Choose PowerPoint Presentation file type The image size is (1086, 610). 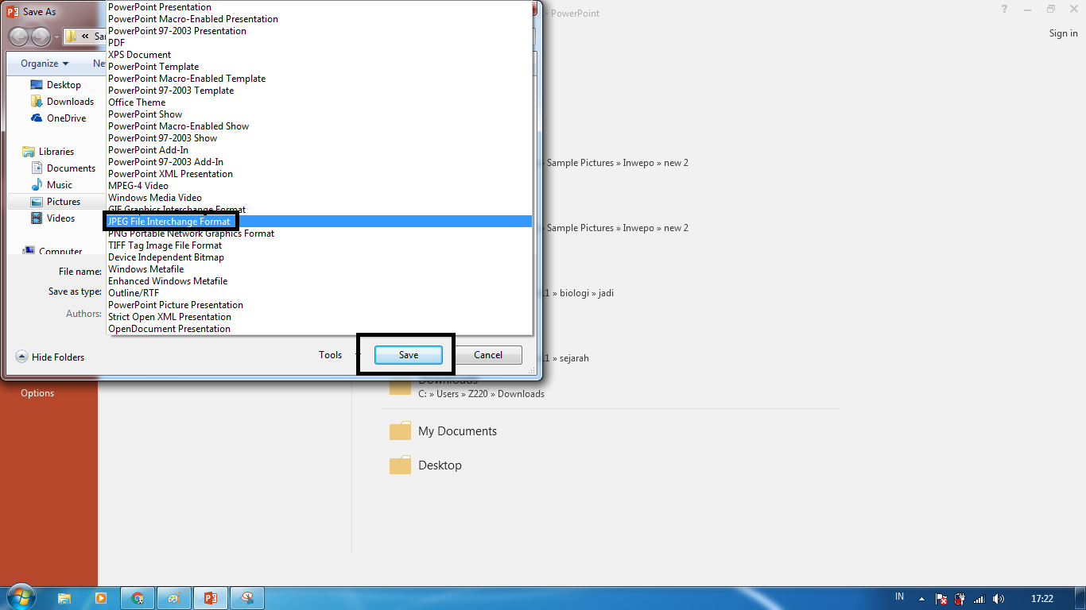coord(320,7)
